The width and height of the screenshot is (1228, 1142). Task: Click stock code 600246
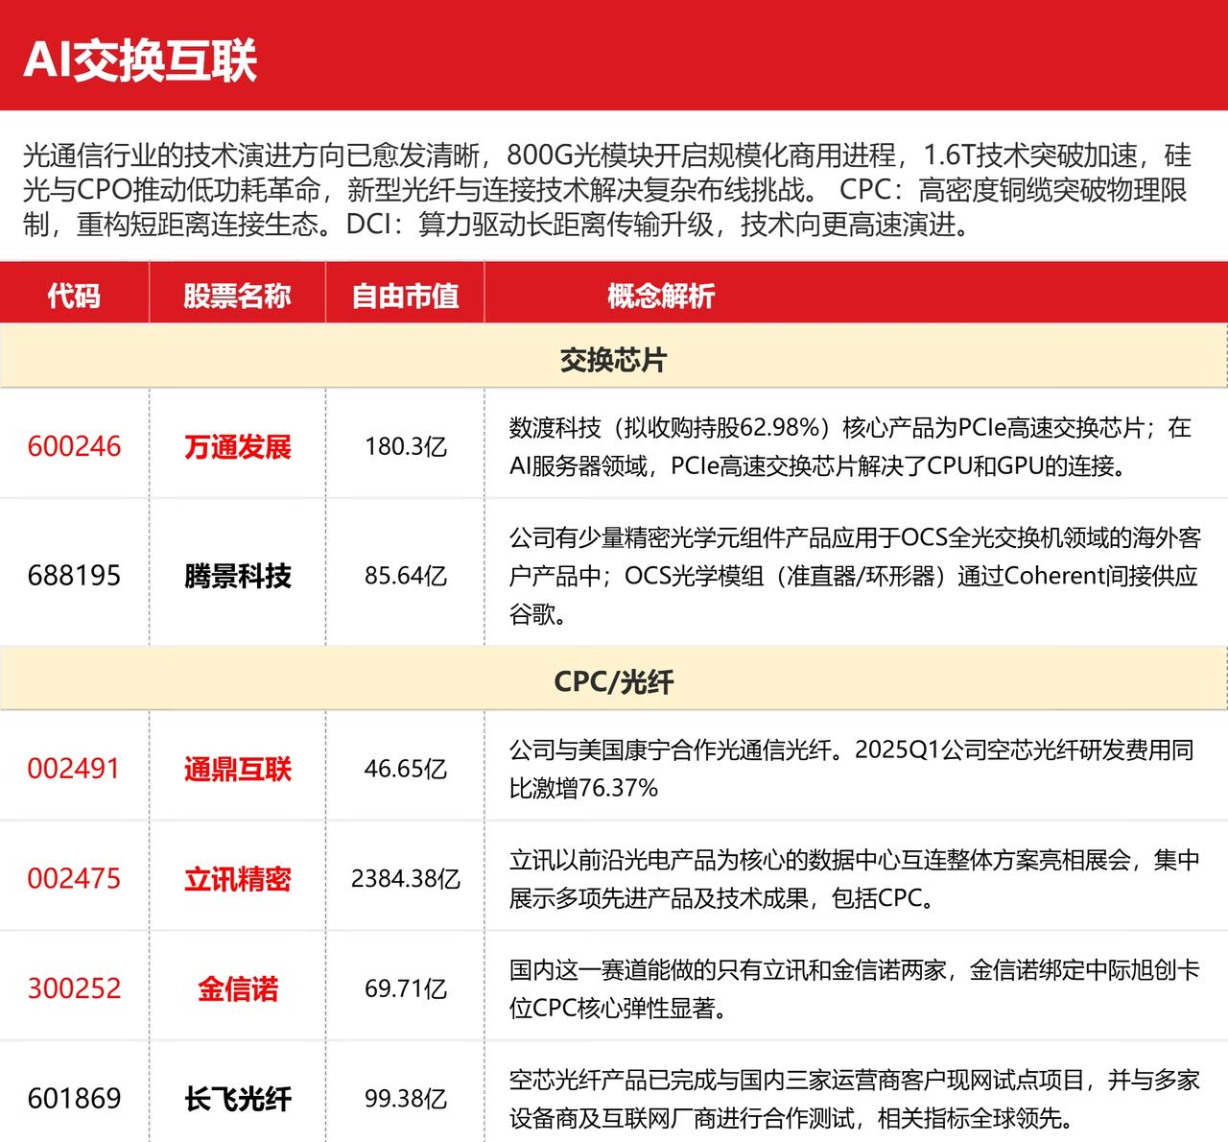74,446
